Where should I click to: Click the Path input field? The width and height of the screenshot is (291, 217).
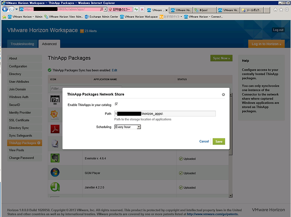pyautogui.click(x=165, y=114)
